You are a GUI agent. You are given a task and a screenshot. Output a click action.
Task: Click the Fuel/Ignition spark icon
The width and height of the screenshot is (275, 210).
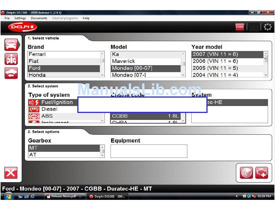(x=34, y=102)
